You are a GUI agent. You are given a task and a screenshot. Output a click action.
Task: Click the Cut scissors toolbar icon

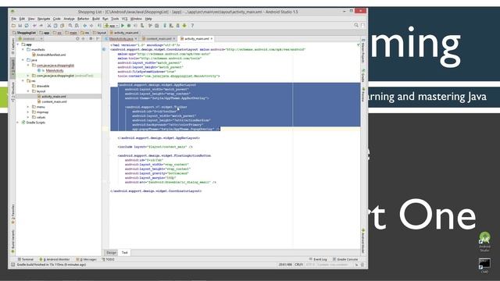pyautogui.click(x=49, y=26)
